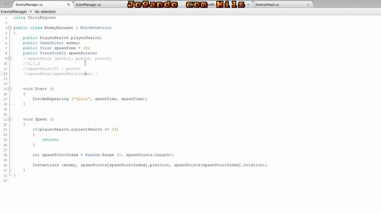Click the 'if(playerHealth.currentHealth <= 0f)' line
Screen dimensions: 381x214
(x=76, y=130)
